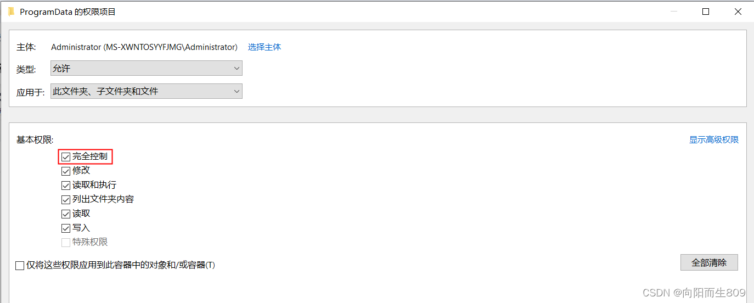Click the 显示高级权限 link

[x=714, y=140]
